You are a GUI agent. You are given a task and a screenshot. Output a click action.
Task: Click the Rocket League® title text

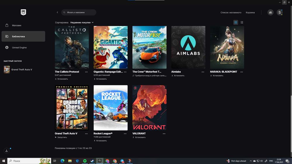coord(103,133)
